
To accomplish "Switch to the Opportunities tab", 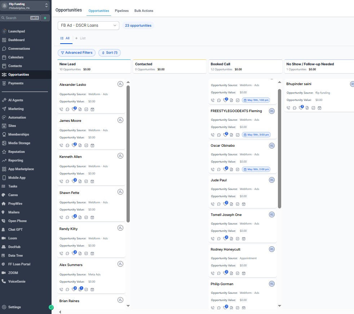I will pyautogui.click(x=99, y=11).
